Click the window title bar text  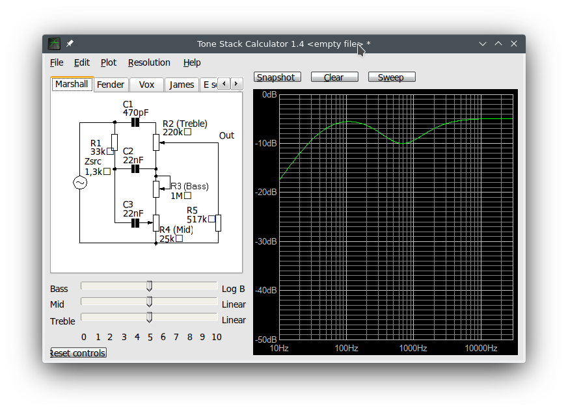[x=284, y=44]
